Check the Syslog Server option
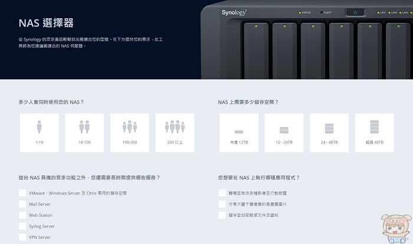Screen dimensions: 413x244 pos(22,226)
